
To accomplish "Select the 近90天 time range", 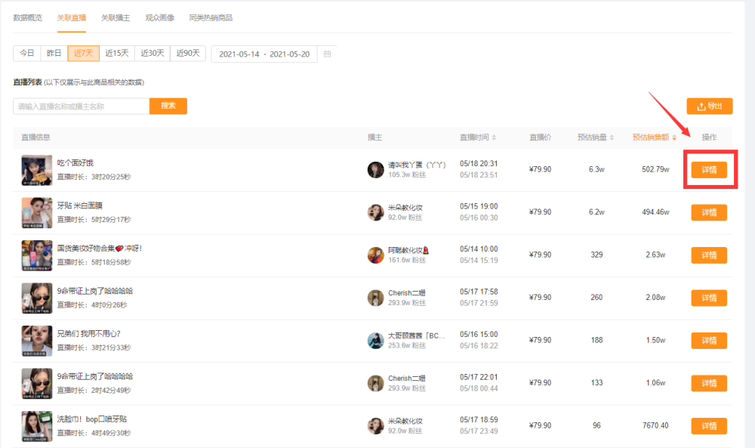I will coord(188,53).
